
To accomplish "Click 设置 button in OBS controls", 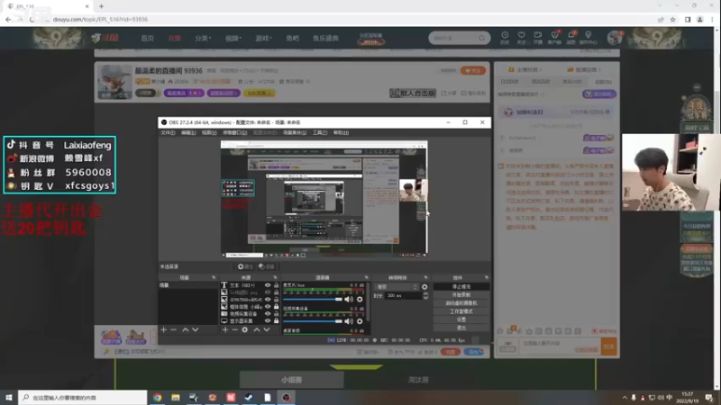I will (x=461, y=319).
